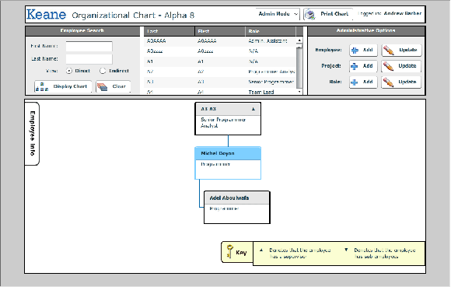451x287 pixels.
Task: Click the plus icon for Project Add
Action: [x=355, y=66]
